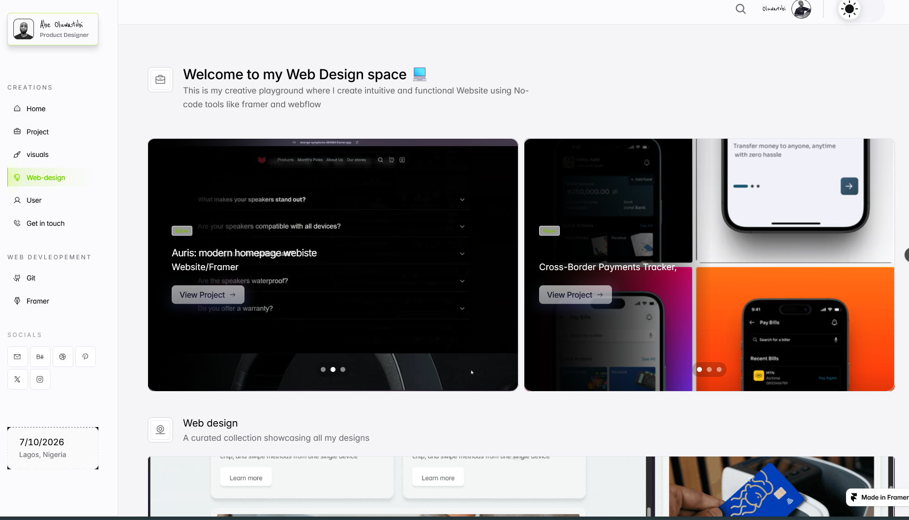The width and height of the screenshot is (909, 520).
Task: Click the blue arrow button on phone mockup
Action: [849, 186]
